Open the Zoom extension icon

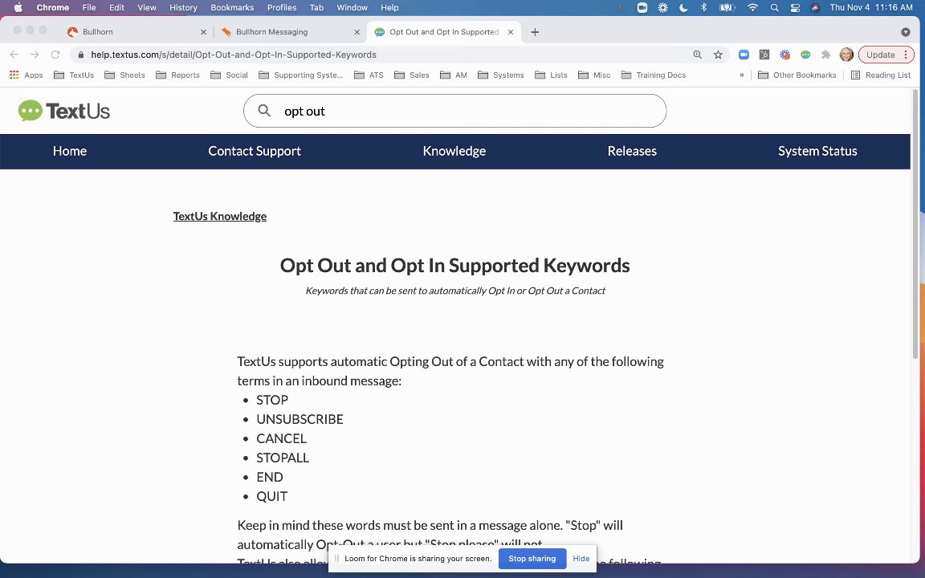(x=744, y=55)
